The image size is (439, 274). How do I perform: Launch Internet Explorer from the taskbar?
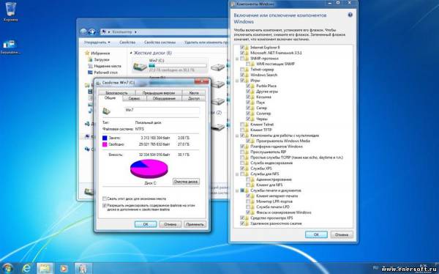point(26,269)
